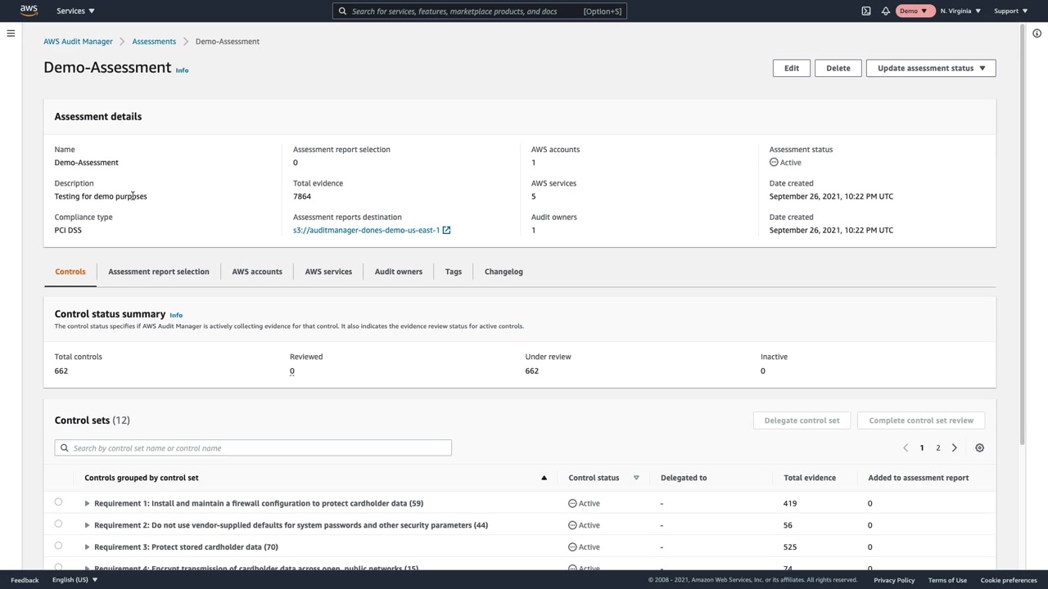Select the Requirement 1 radio button
The width and height of the screenshot is (1048, 589).
point(58,502)
